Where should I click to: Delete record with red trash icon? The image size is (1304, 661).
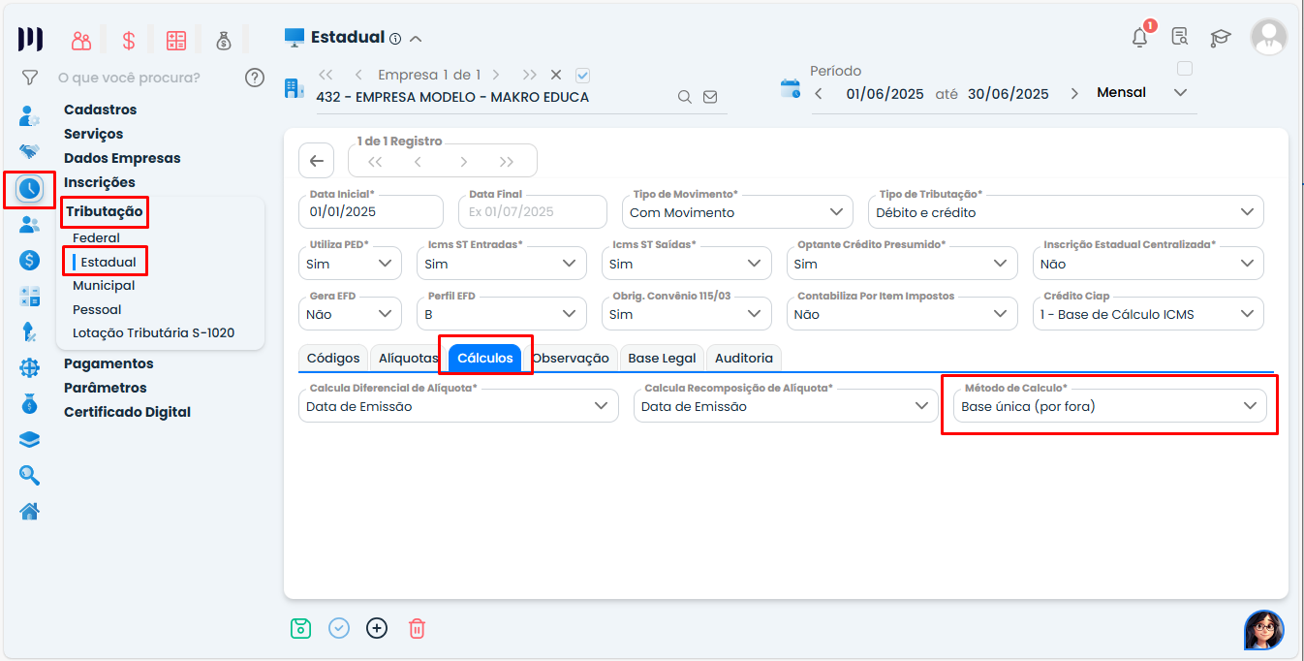417,628
